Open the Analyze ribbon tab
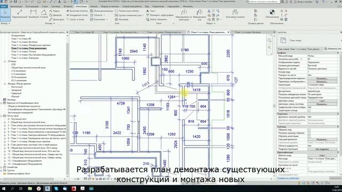342x192 pixels. coord(94,6)
